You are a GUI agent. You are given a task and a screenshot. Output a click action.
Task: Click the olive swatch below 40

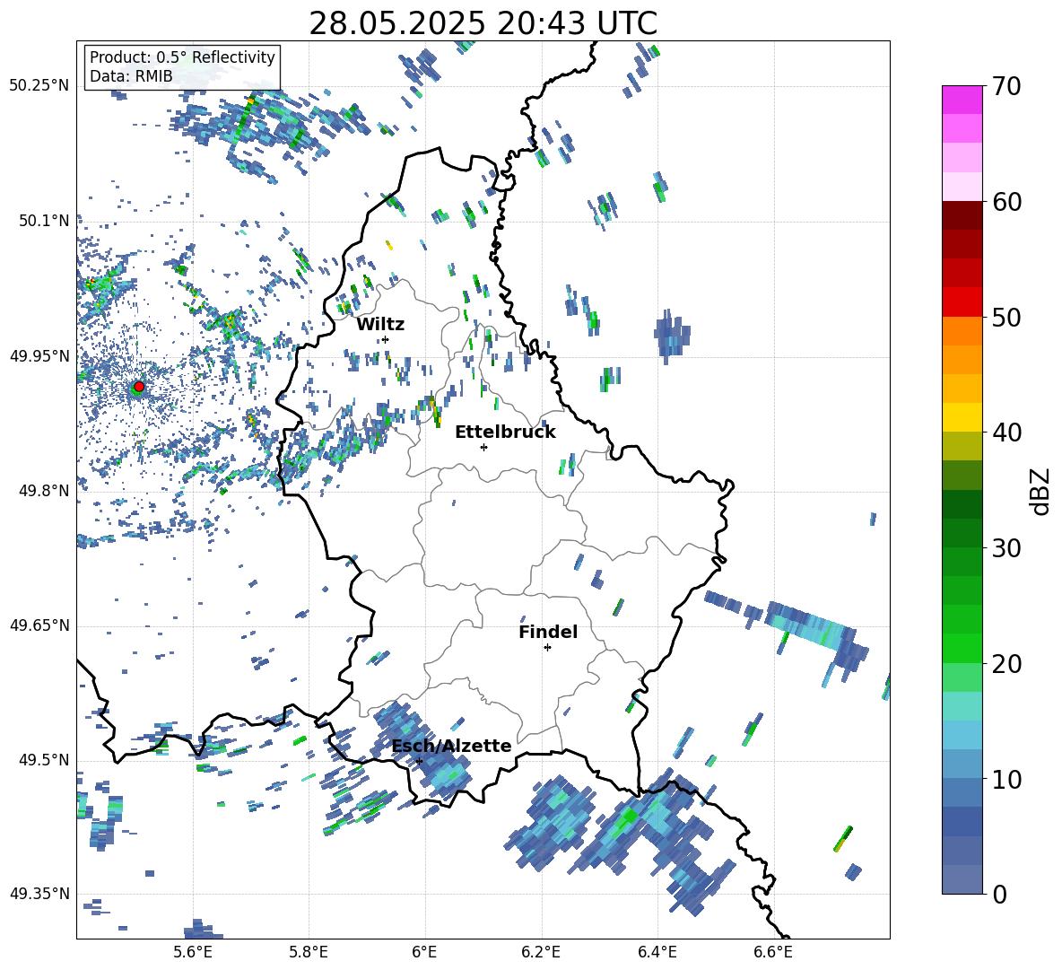[962, 446]
